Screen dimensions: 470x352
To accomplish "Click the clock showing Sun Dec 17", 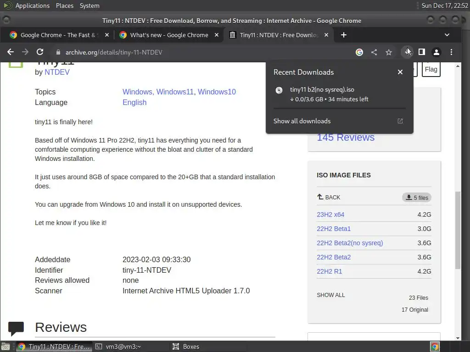I will pos(444,5).
